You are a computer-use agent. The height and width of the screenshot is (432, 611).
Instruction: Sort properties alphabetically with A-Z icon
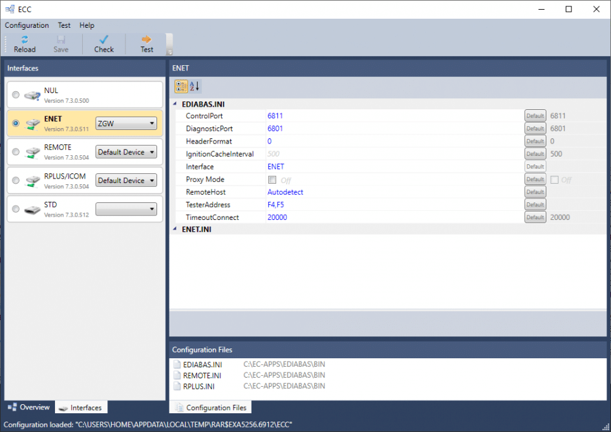[195, 86]
